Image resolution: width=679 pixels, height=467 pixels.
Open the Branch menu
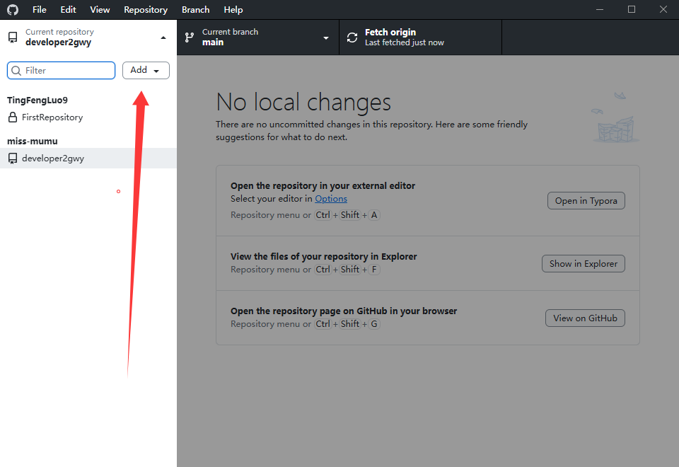195,10
